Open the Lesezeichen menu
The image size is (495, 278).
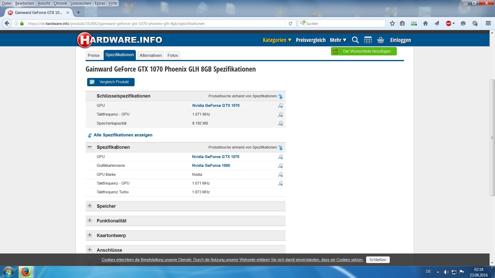[80, 3]
